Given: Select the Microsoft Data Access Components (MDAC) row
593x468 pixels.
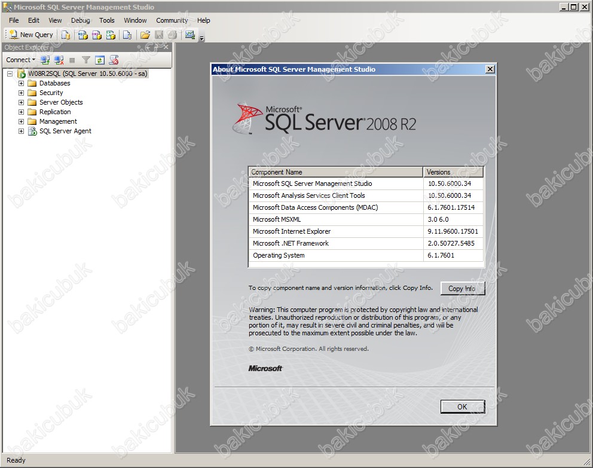Looking at the screenshot, I should pyautogui.click(x=366, y=207).
